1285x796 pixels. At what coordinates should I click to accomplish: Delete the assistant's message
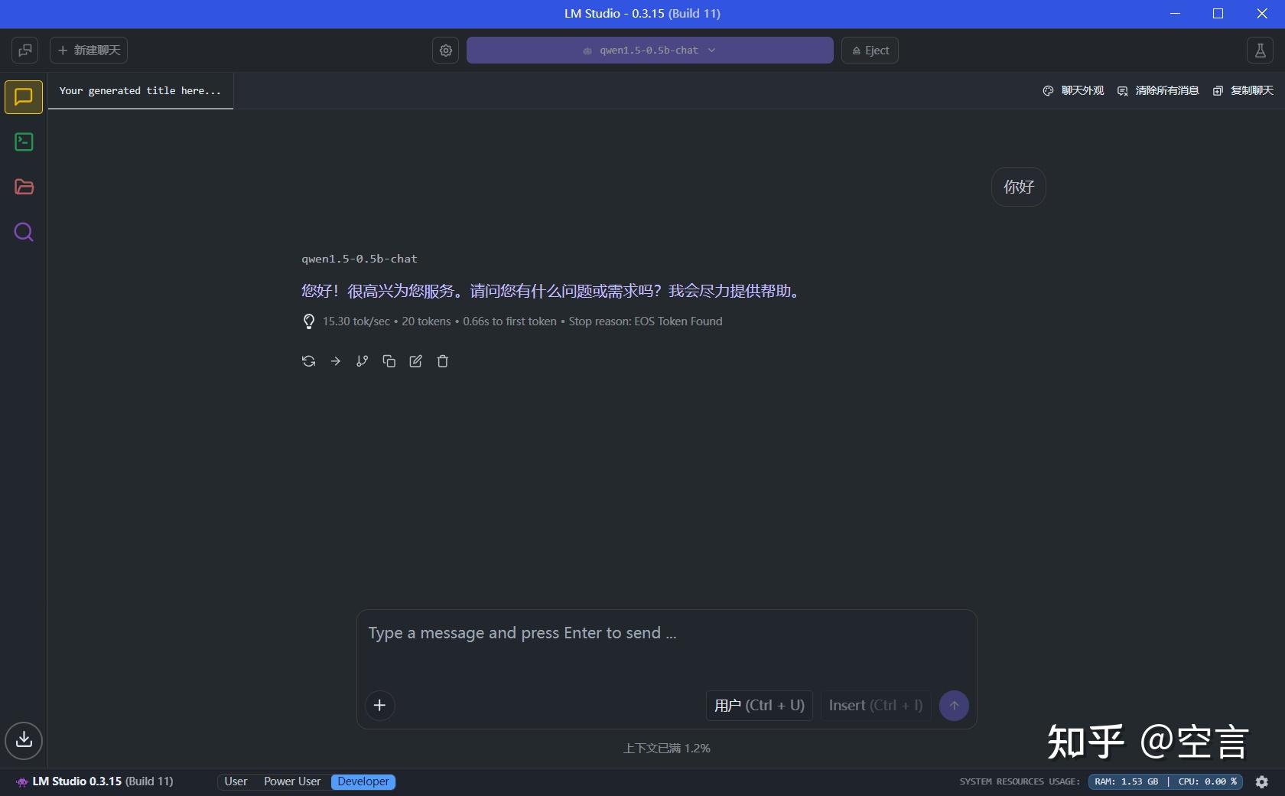[x=442, y=361]
